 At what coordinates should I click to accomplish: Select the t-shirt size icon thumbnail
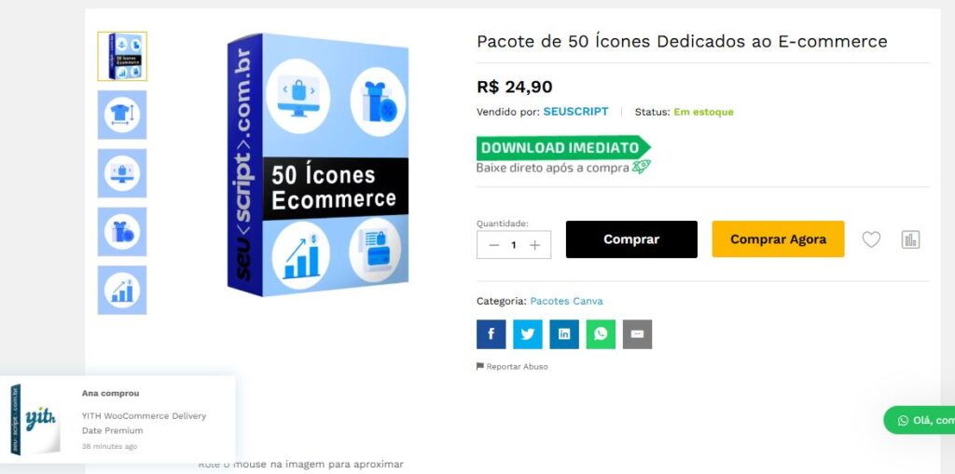(x=122, y=115)
